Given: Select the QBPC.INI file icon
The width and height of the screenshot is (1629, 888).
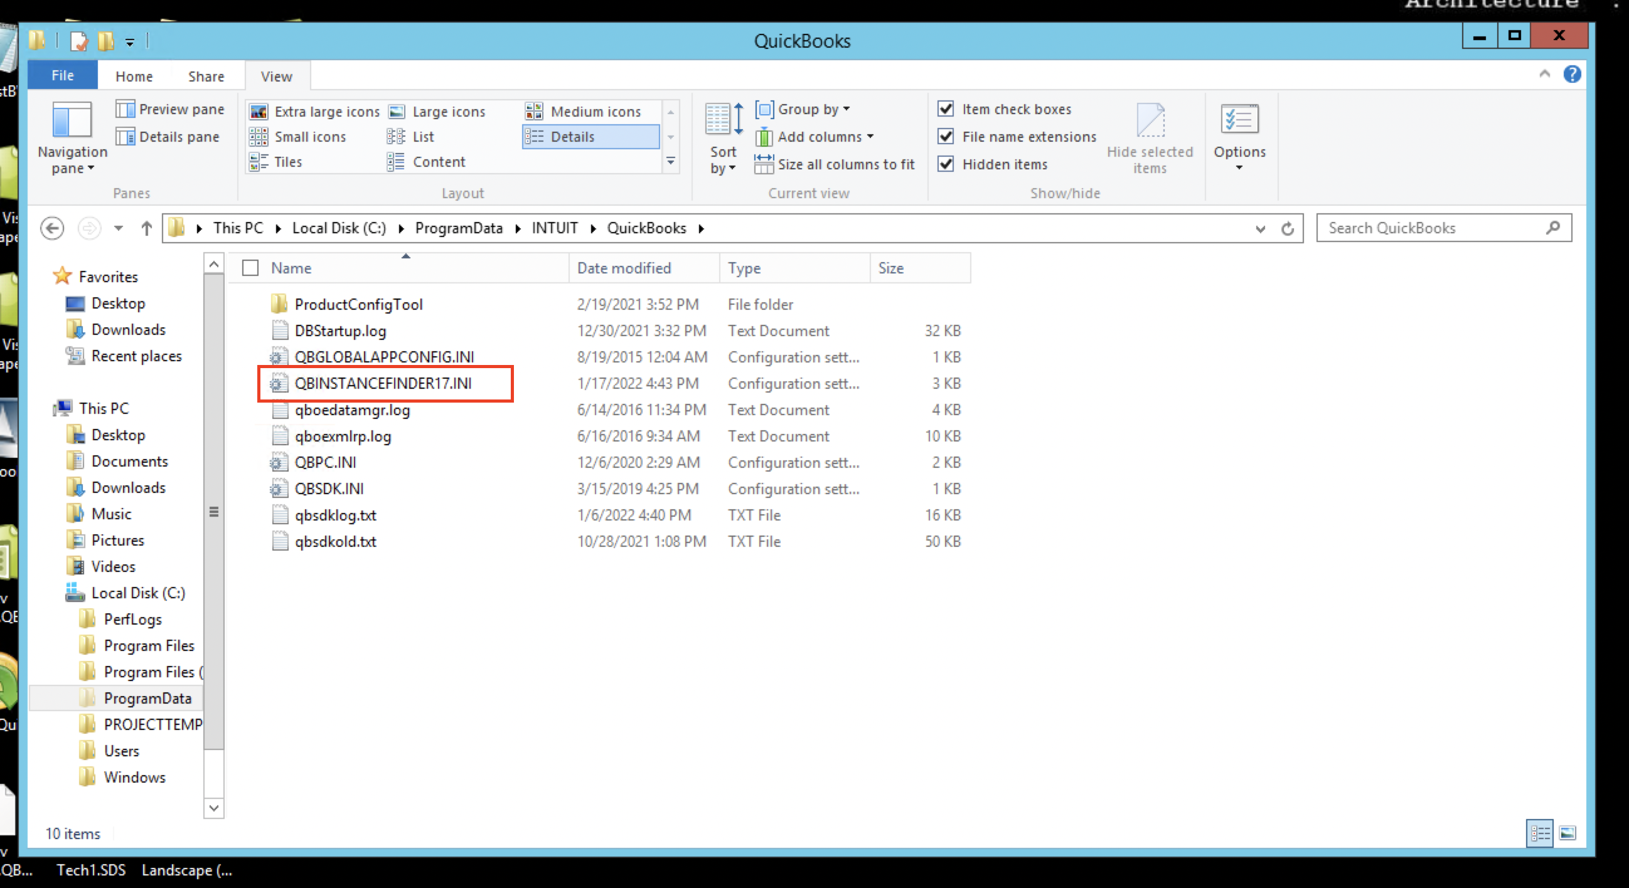Looking at the screenshot, I should pyautogui.click(x=278, y=463).
